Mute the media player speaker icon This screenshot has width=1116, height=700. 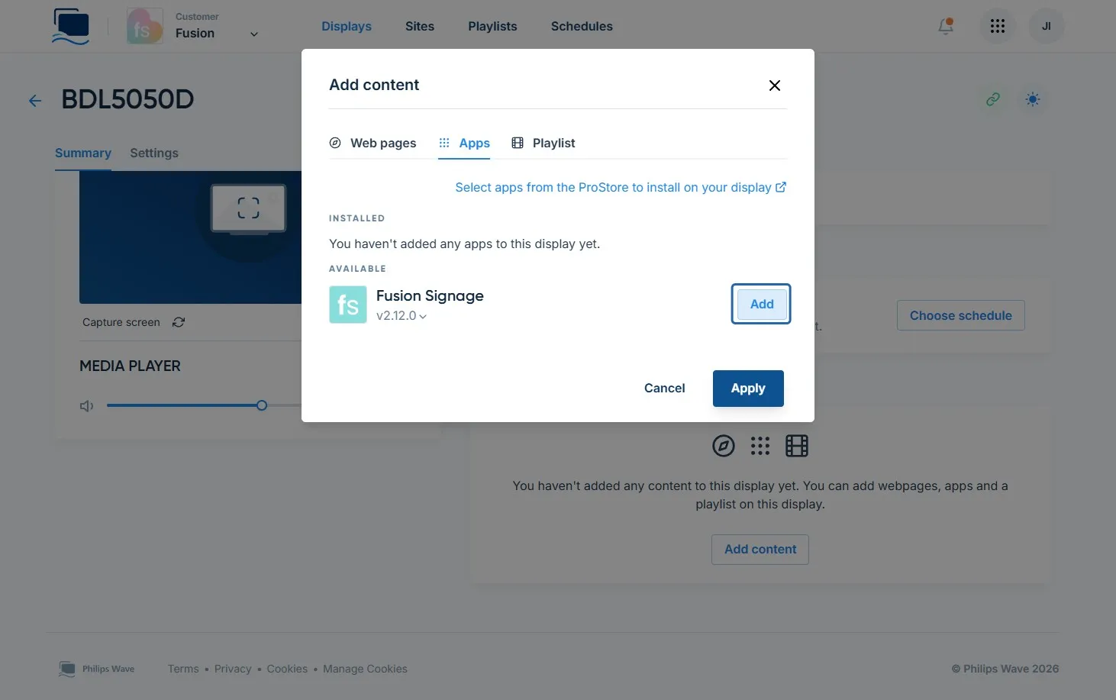[87, 406]
